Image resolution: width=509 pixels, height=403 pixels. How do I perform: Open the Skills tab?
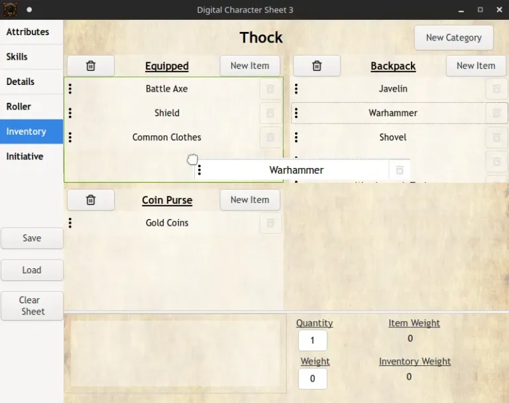pos(32,56)
